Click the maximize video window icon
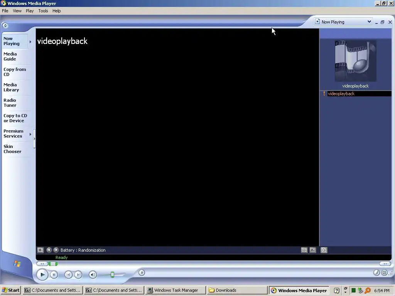 [304, 250]
